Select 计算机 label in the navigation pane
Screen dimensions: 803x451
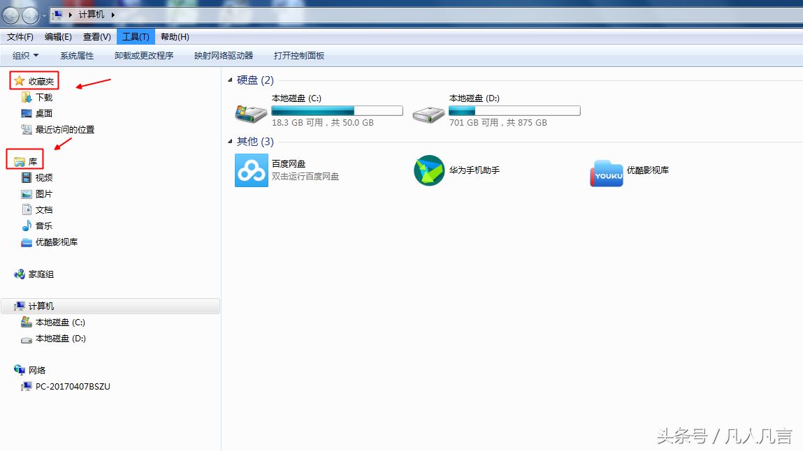pos(41,306)
